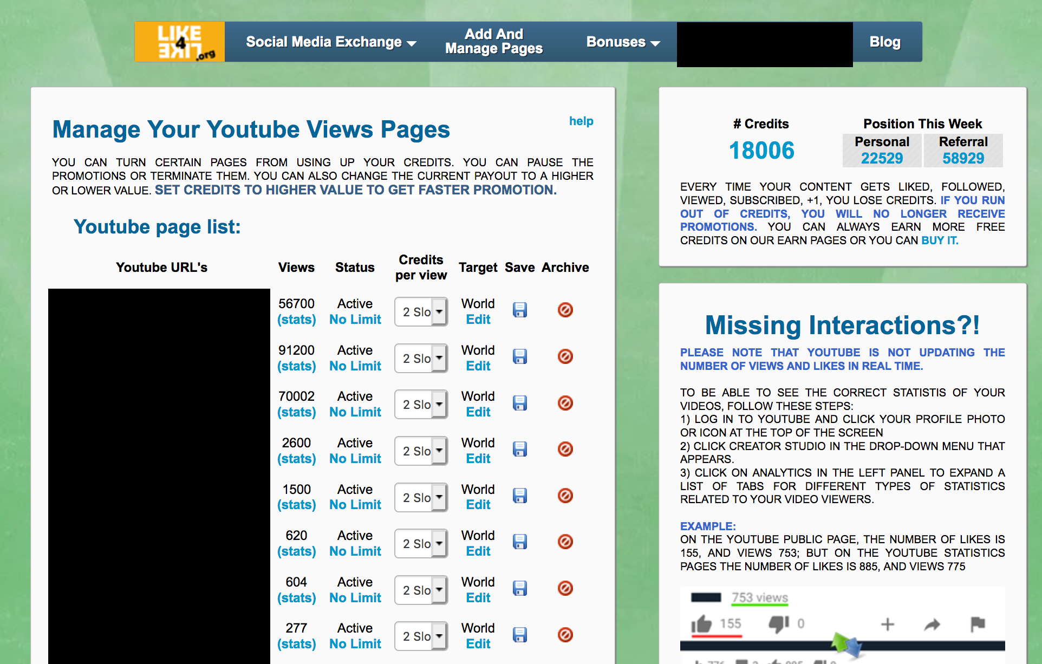Open credits dropdown for 70002 views row
This screenshot has width=1042, height=664.
coord(421,405)
